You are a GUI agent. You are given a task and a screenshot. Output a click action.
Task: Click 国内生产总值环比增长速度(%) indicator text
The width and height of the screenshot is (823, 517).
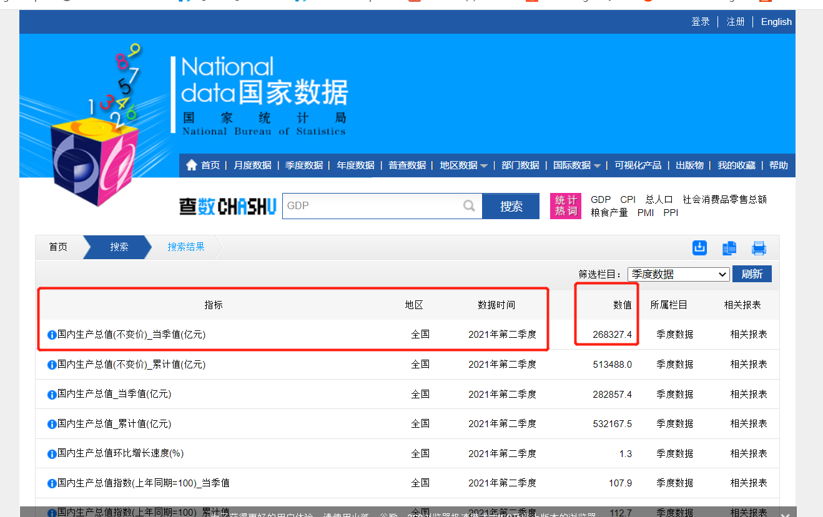121,454
